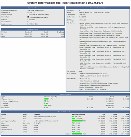
Task: Click the Fedora distro logo icon
Action: coord(28,17)
